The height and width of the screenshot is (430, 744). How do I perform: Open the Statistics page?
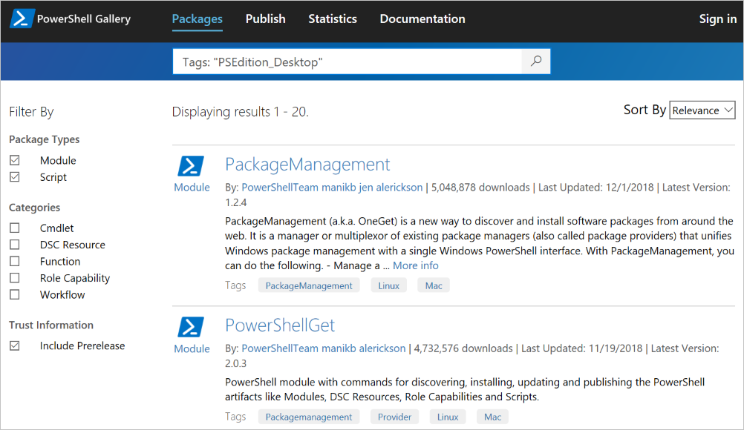click(x=332, y=19)
